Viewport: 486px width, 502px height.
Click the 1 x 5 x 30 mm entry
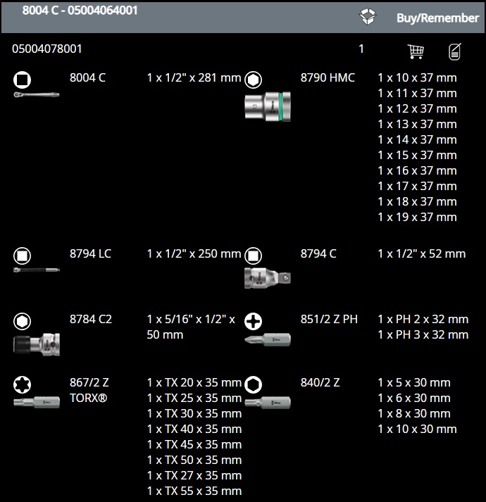[x=414, y=382]
